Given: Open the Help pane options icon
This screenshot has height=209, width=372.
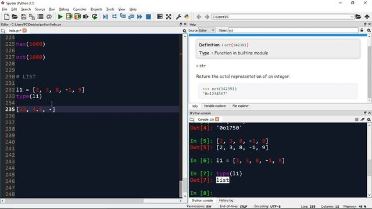Looking at the screenshot, I should pyautogui.click(x=369, y=30).
